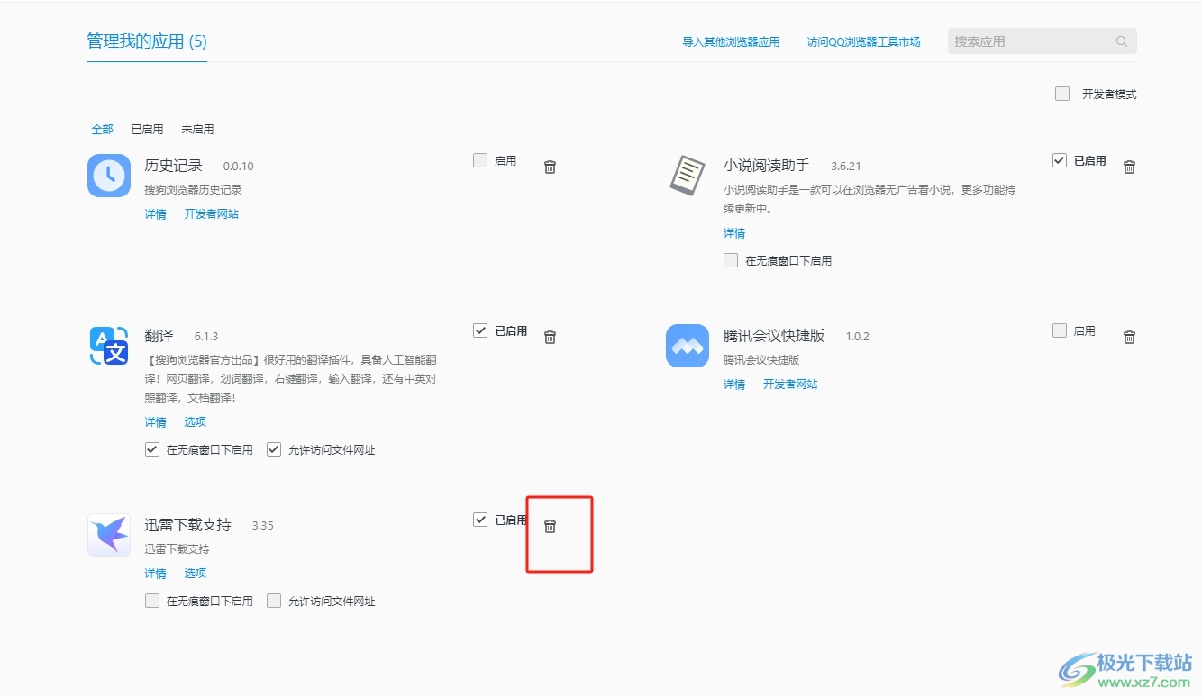The height and width of the screenshot is (697, 1202).
Task: Toggle 开发者模式 checkbox
Action: coord(1062,94)
